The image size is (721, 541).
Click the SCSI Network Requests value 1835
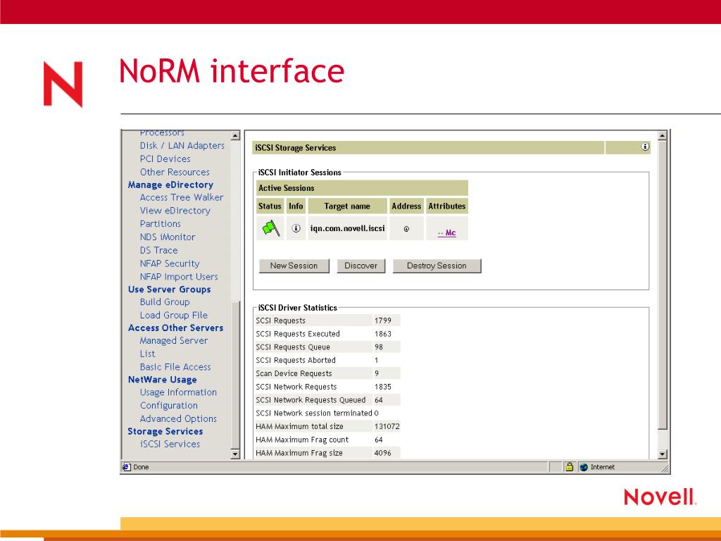[x=383, y=387]
